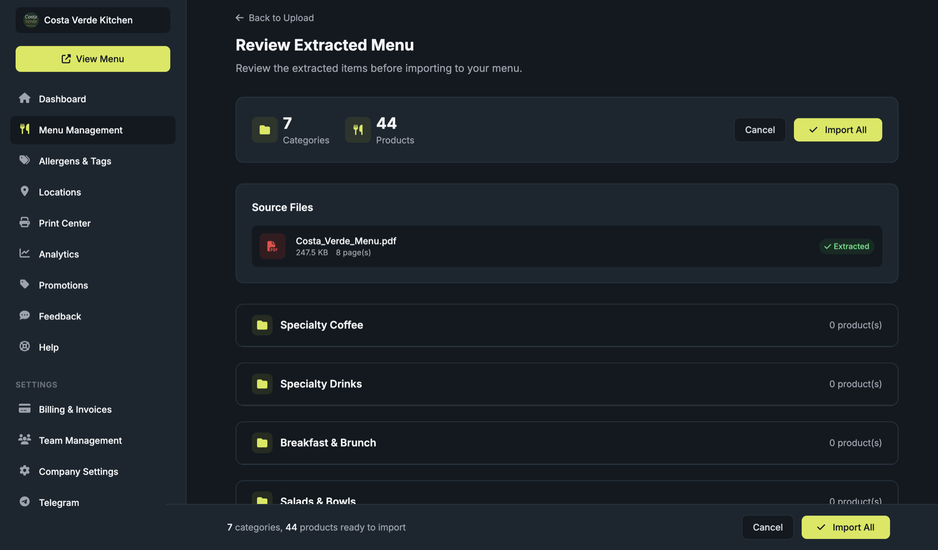Viewport: 938px width, 550px height.
Task: Go Back to Upload
Action: (x=274, y=18)
